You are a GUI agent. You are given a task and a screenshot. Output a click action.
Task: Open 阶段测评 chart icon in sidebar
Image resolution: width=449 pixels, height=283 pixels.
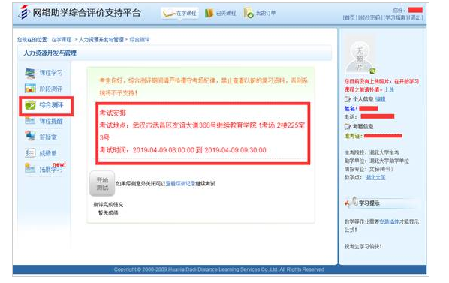[30, 89]
